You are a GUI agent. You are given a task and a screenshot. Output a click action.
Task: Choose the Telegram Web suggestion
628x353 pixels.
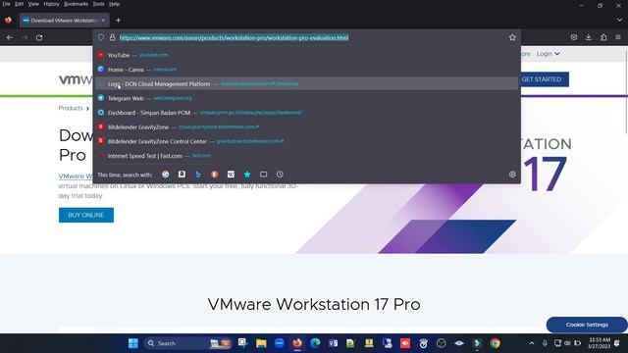tap(307, 98)
